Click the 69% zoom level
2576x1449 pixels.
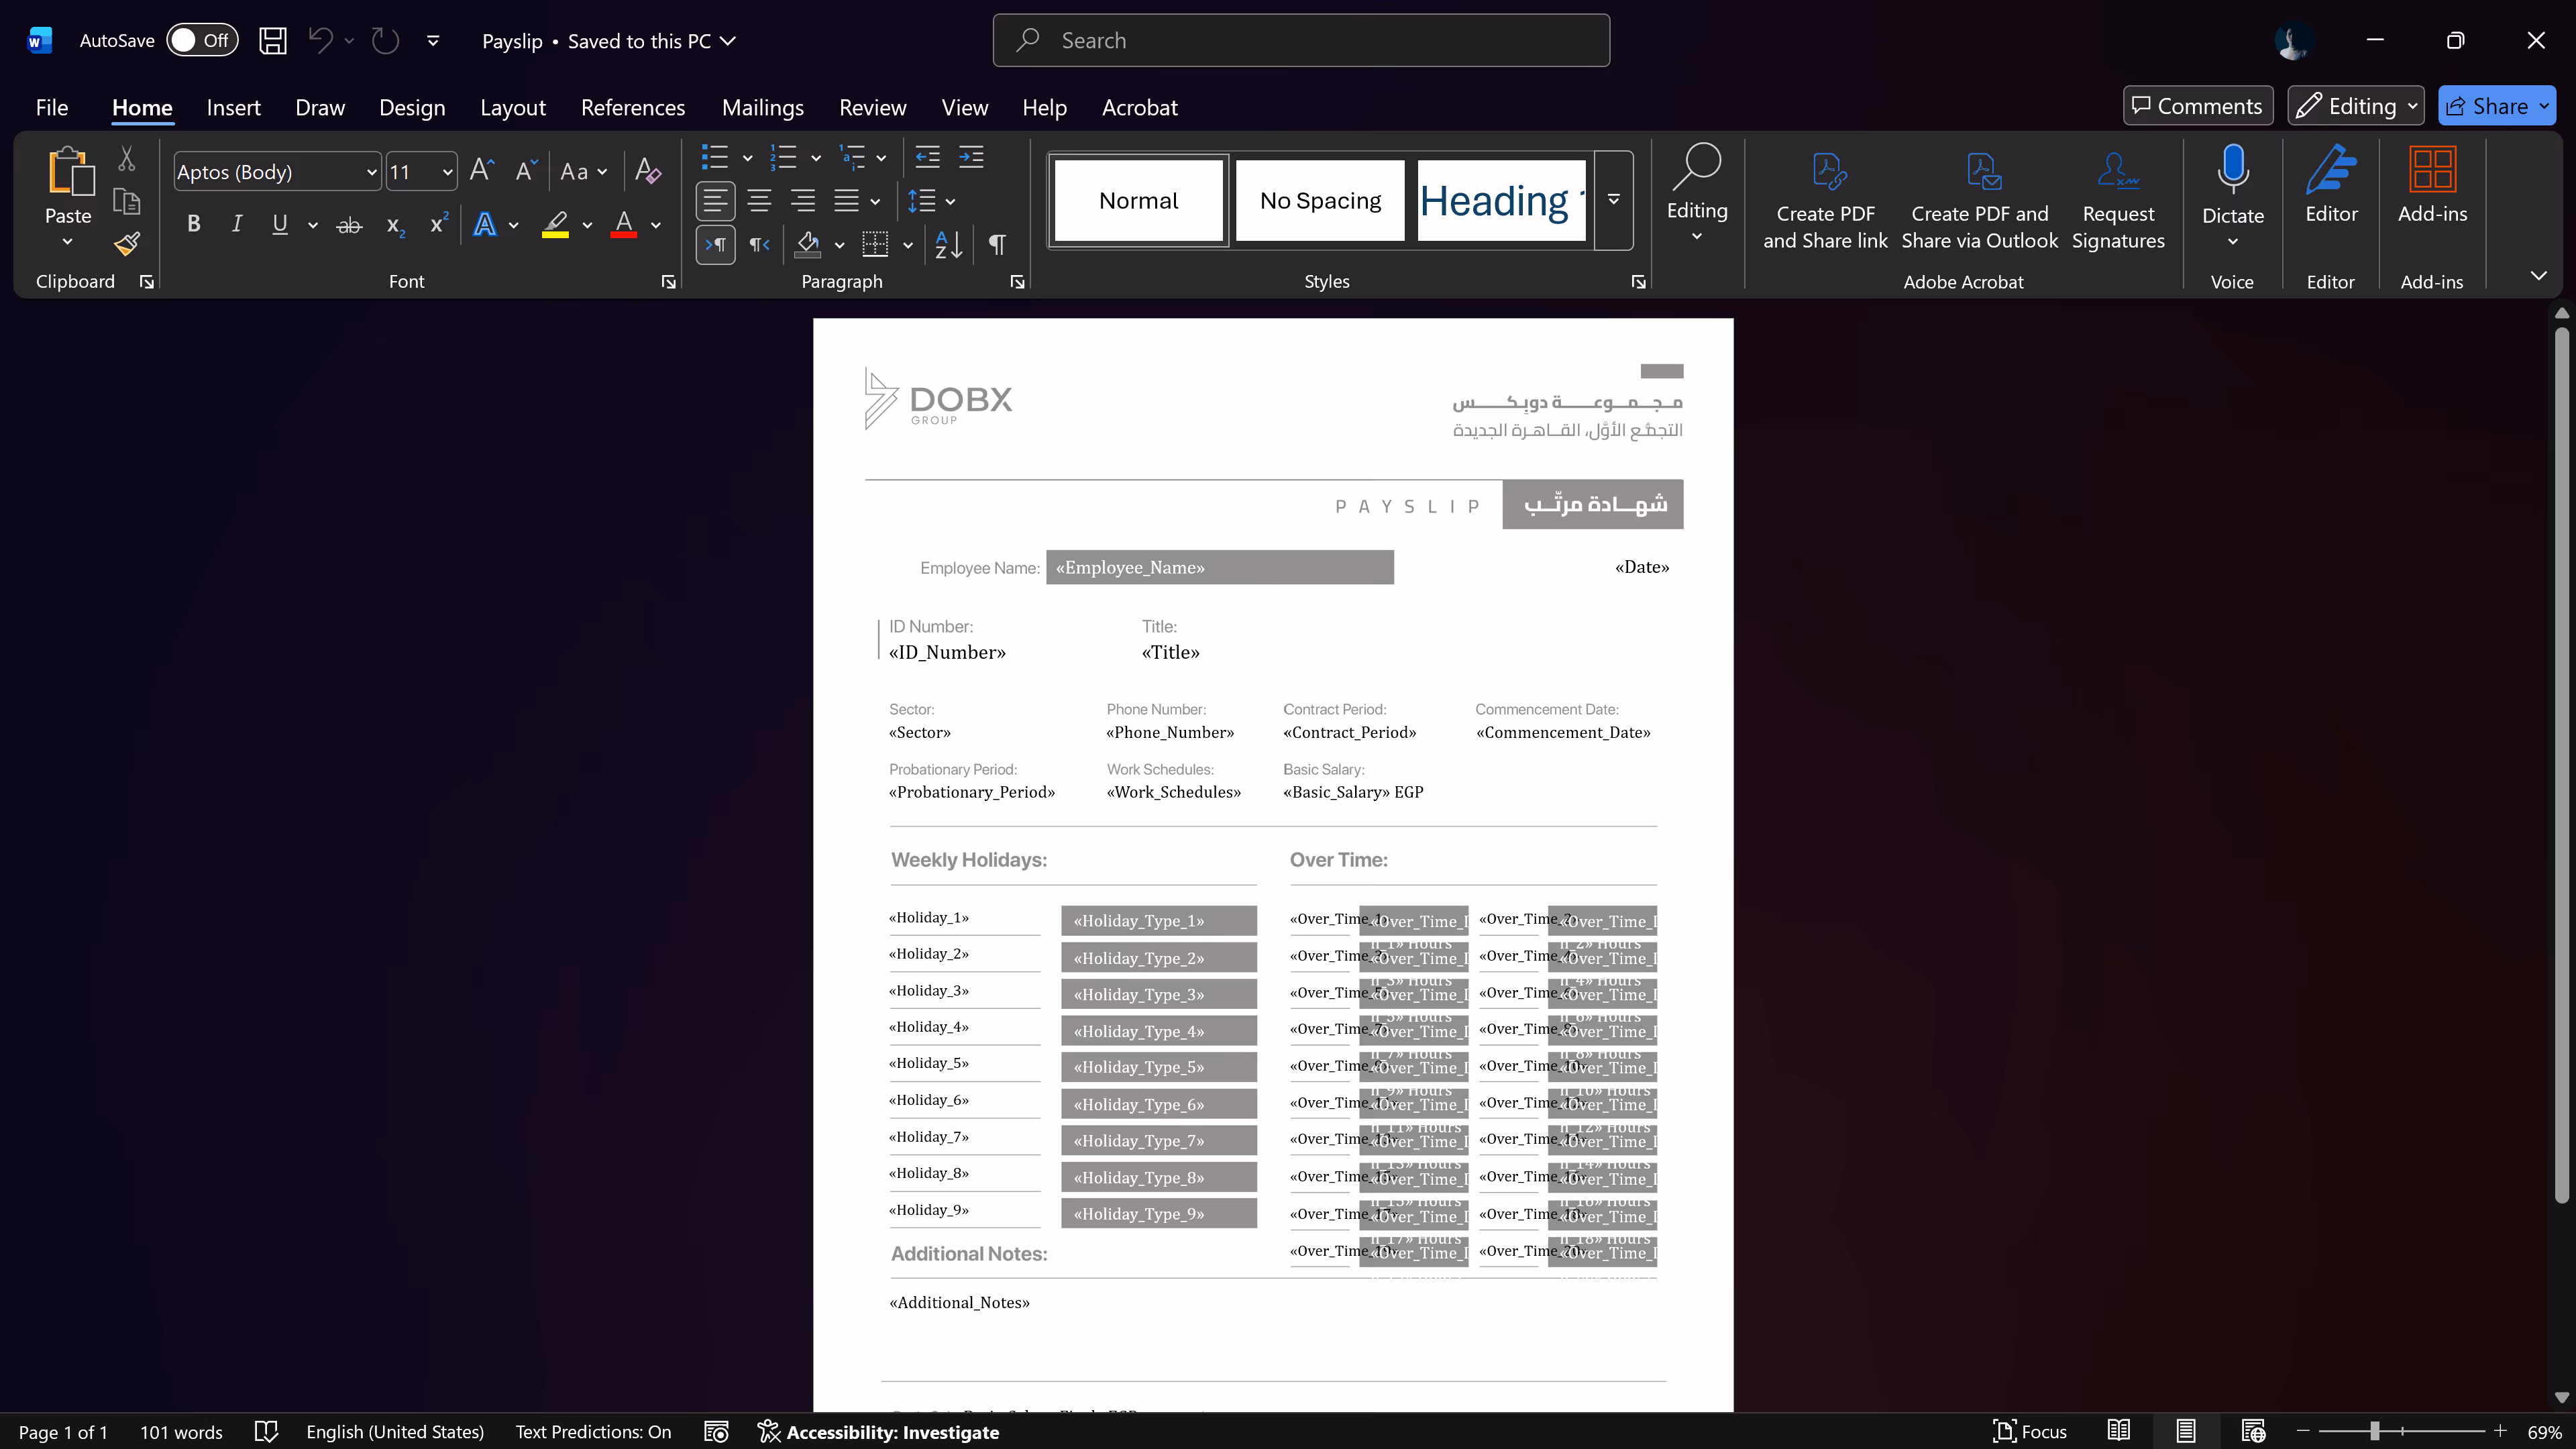[2544, 1431]
